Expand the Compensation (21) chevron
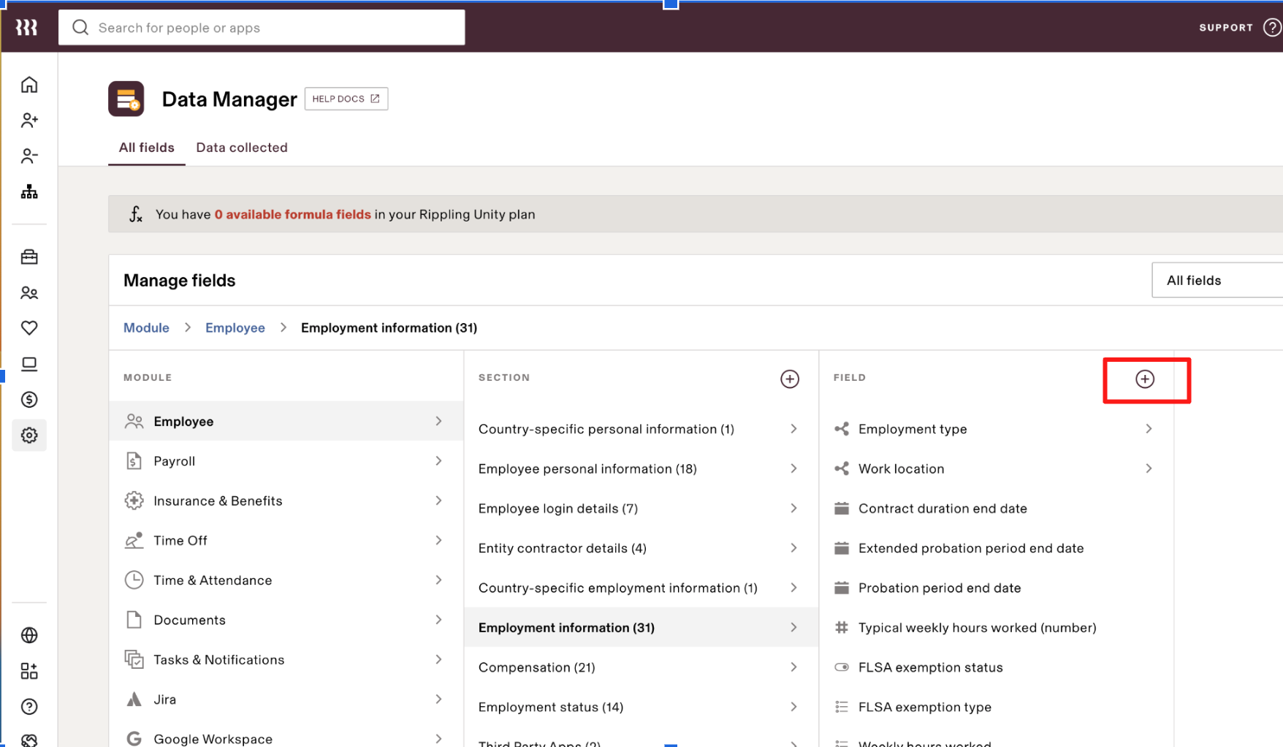Screen dimensions: 1283x747 793,667
